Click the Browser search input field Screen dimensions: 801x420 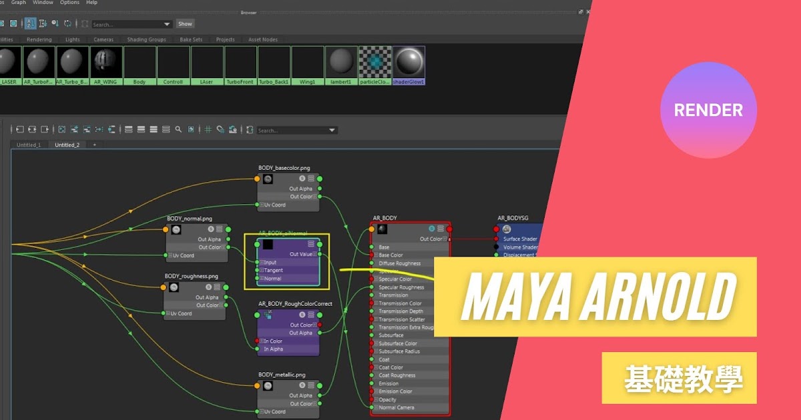tap(132, 24)
